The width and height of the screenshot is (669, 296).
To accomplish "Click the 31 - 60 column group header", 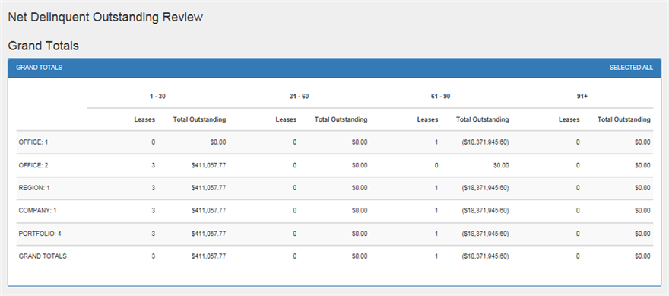I will pyautogui.click(x=299, y=97).
